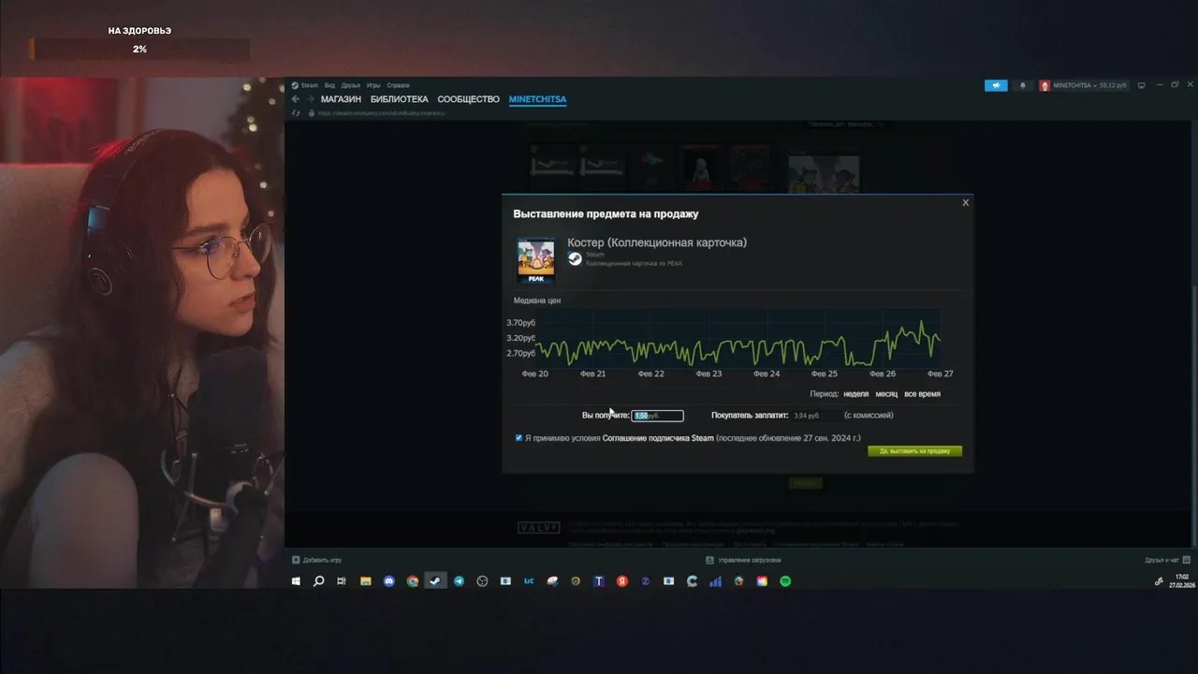Image resolution: width=1198 pixels, height=674 pixels.
Task: Open the MINETCHITSA profile tab
Action: pyautogui.click(x=537, y=99)
